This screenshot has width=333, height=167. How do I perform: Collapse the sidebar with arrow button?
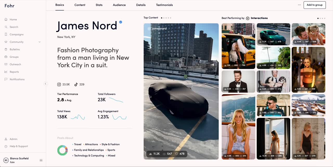pos(46,84)
